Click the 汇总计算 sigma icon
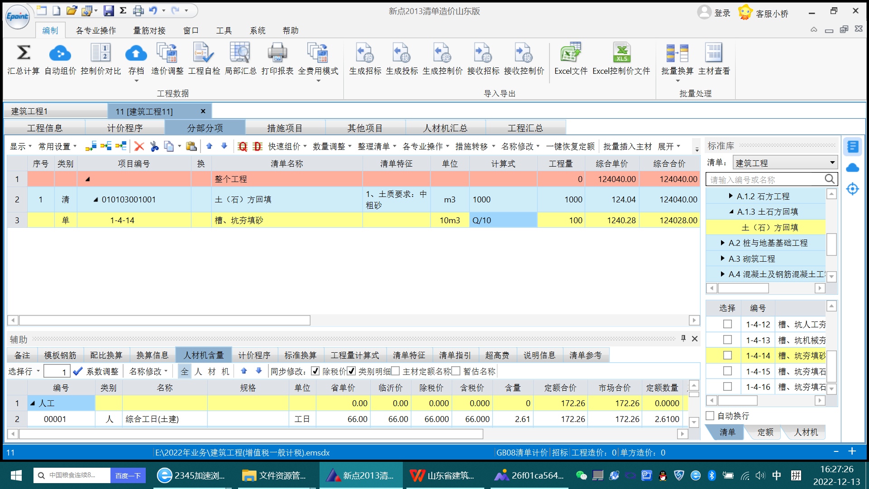869x489 pixels. click(24, 53)
